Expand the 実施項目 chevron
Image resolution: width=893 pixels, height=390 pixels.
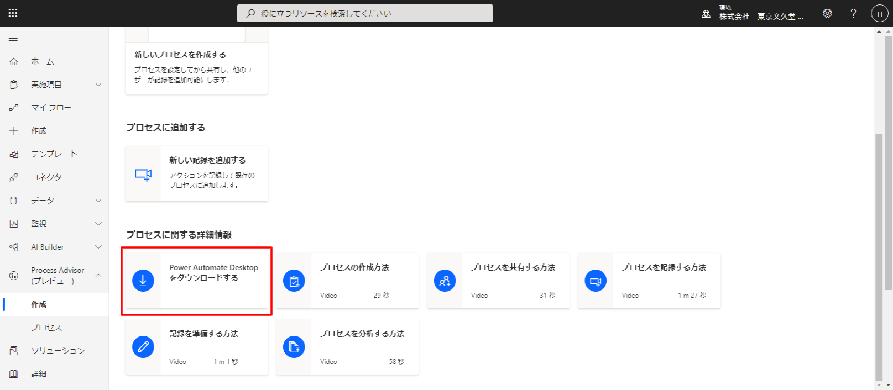[x=98, y=85]
